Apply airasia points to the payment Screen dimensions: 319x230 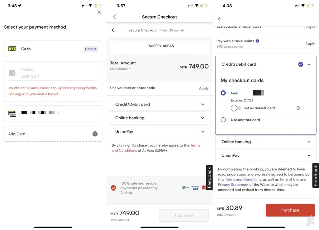point(310,44)
